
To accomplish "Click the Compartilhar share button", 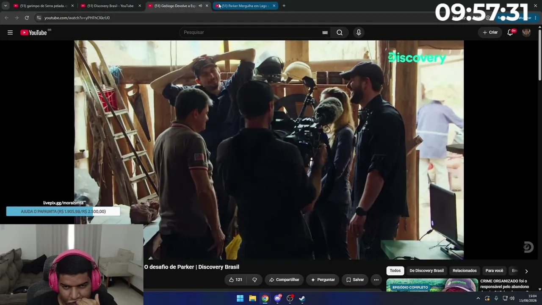I will pos(284,280).
